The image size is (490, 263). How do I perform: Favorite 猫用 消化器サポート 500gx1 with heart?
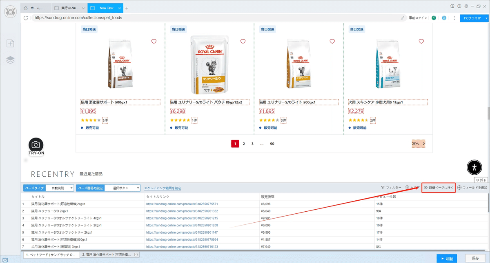coord(154,42)
